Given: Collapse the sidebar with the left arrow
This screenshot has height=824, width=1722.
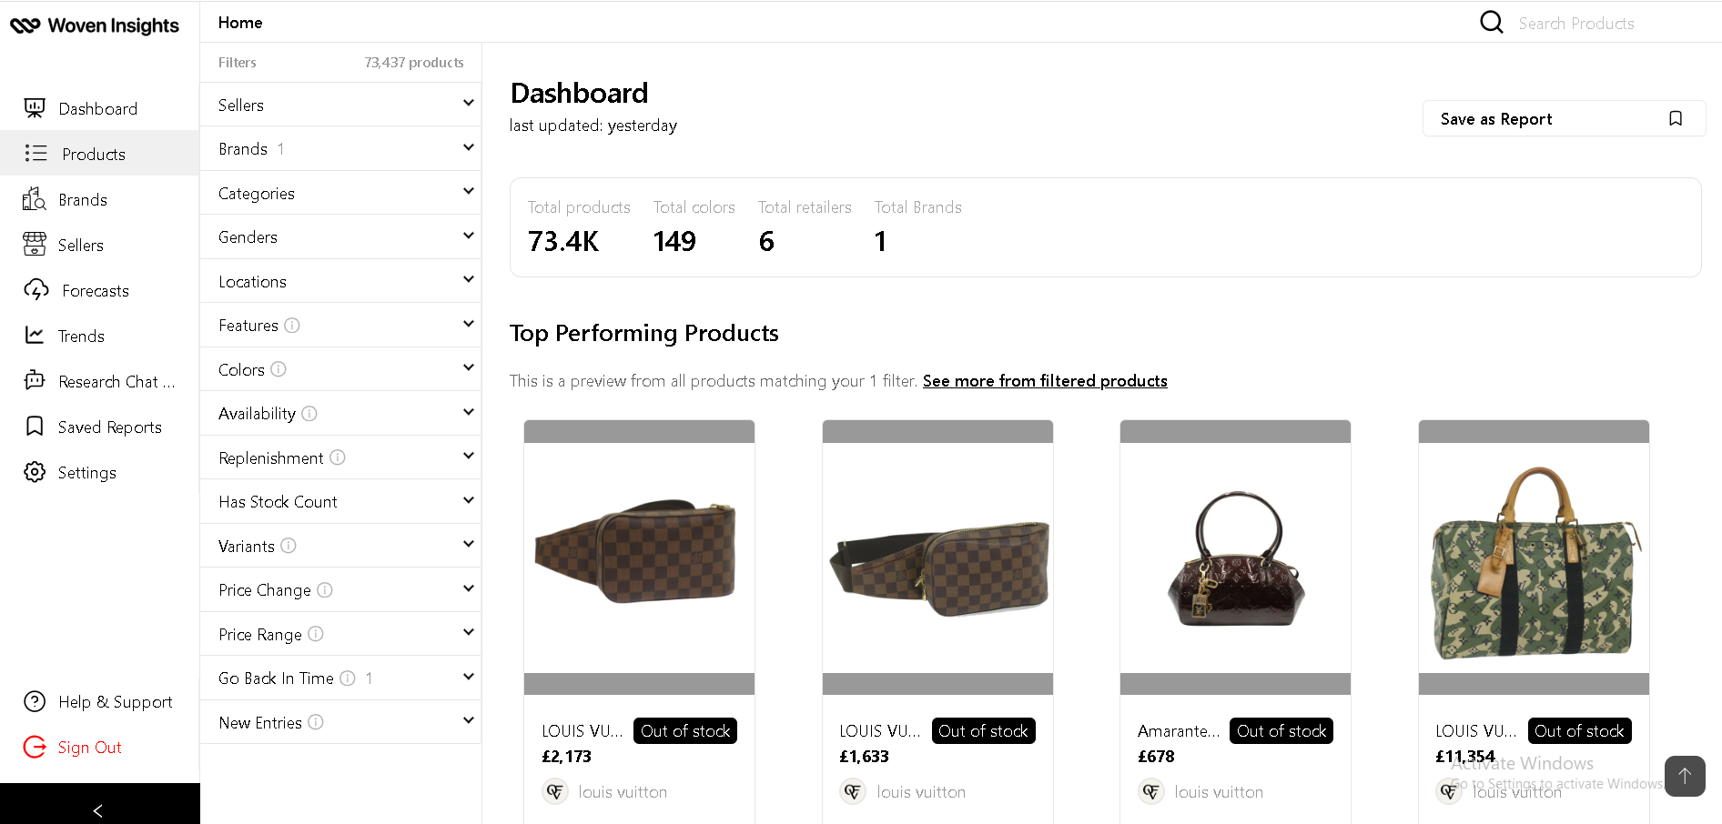Looking at the screenshot, I should [98, 809].
